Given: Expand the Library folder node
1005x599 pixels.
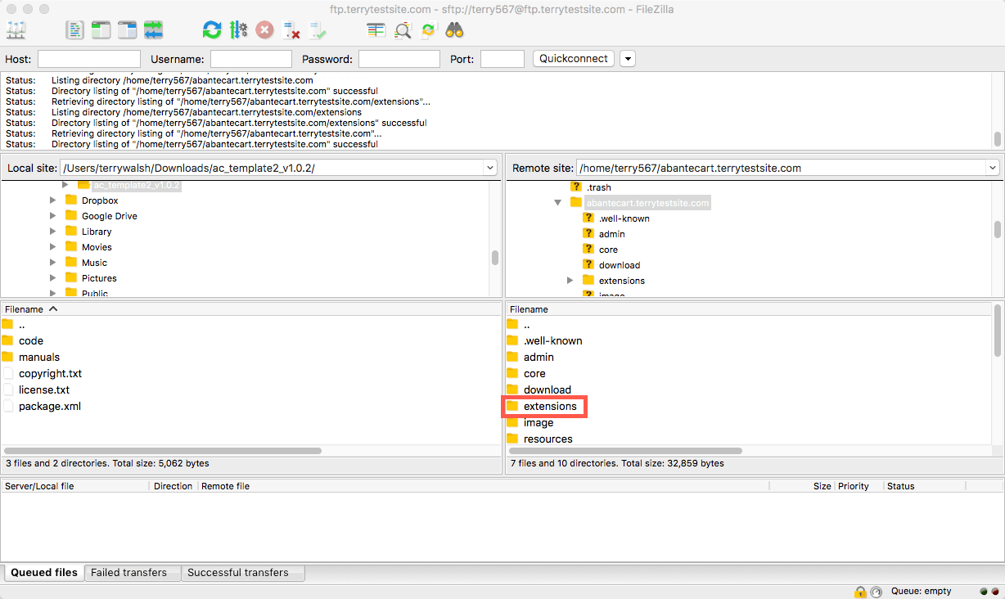Looking at the screenshot, I should (53, 232).
